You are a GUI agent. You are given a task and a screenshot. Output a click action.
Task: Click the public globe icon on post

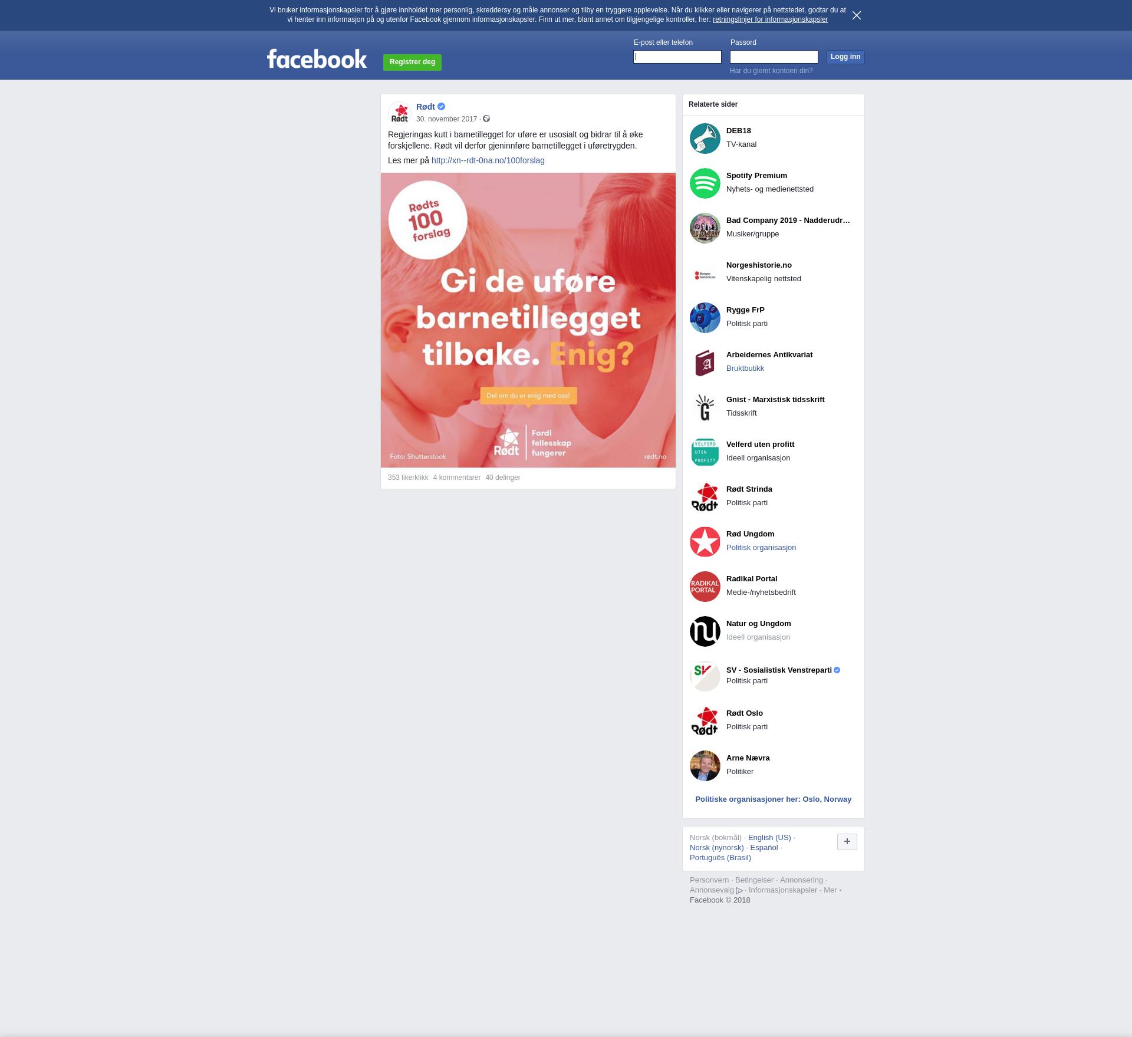click(x=486, y=118)
